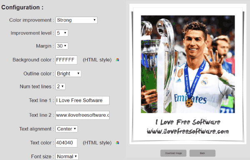
Task: Open the Text alignment Center dropdown
Action: point(67,129)
